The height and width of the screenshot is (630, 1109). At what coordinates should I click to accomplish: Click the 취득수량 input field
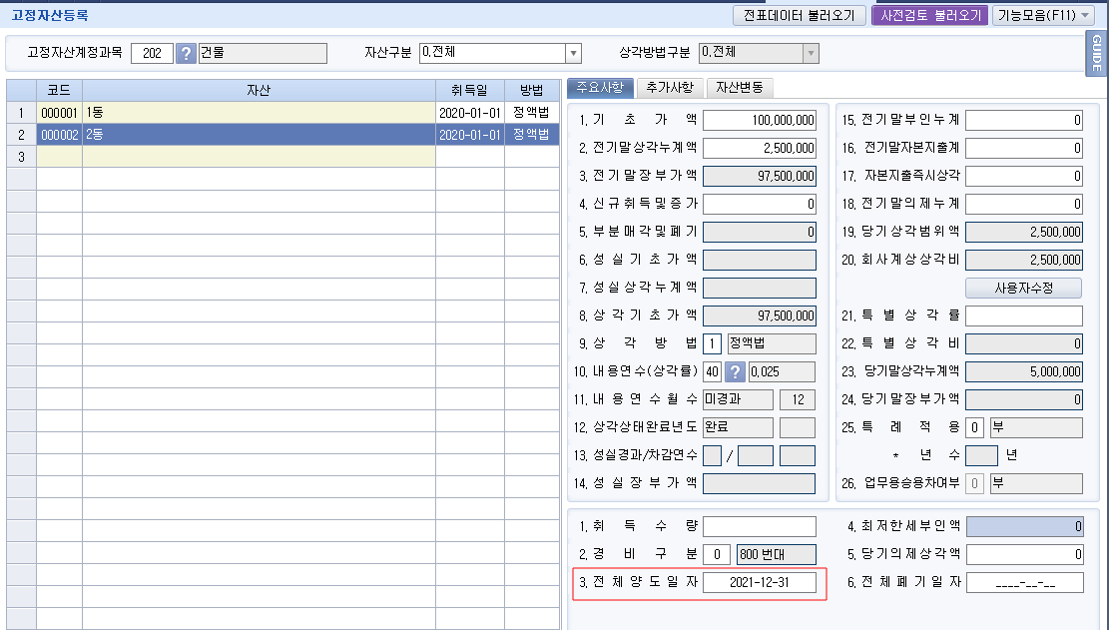point(759,526)
